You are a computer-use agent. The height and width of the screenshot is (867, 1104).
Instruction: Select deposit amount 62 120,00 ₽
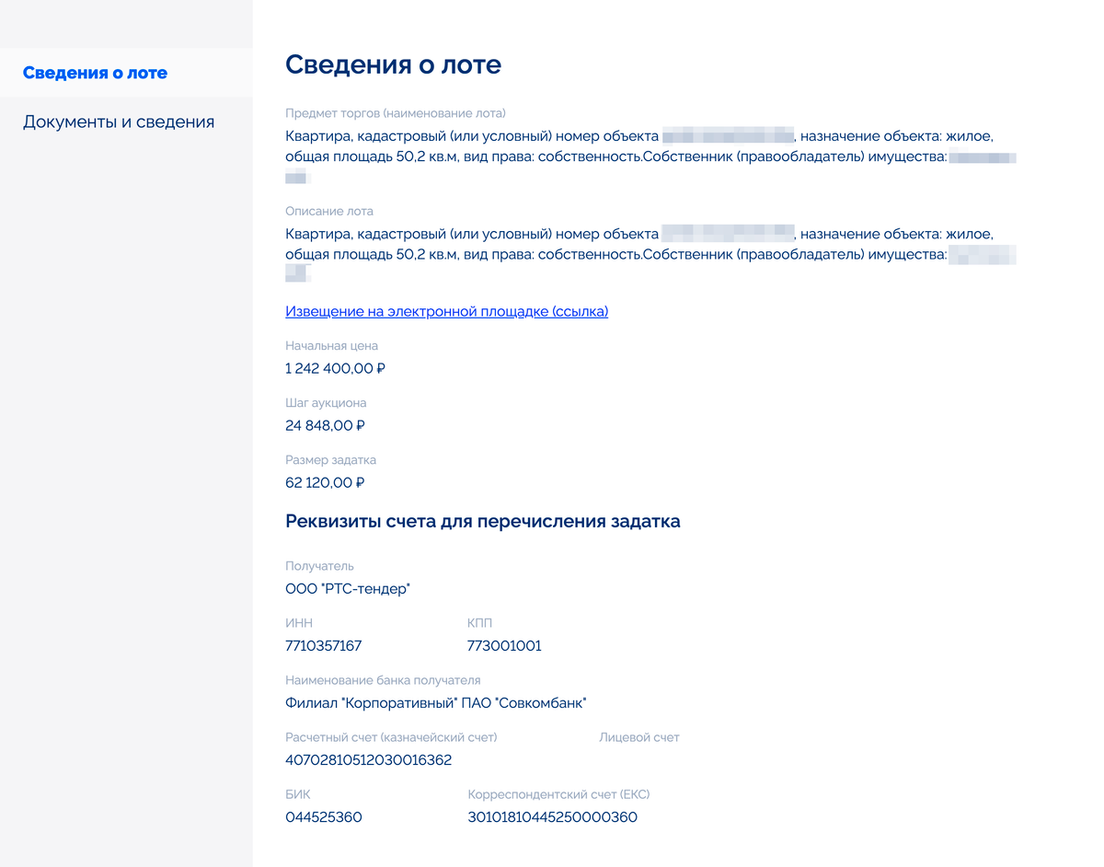pos(326,482)
